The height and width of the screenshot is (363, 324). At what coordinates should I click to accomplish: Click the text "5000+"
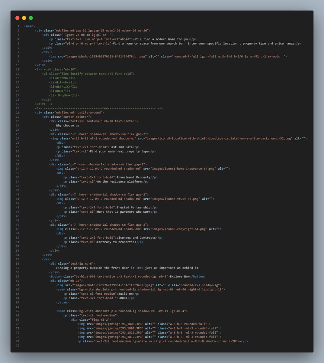pyautogui.click(x=123, y=298)
